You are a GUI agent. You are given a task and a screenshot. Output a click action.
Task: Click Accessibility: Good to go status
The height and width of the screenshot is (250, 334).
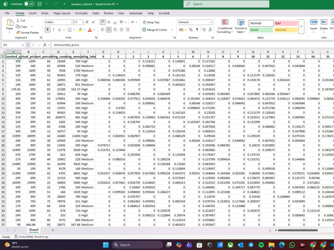pyautogui.click(x=31, y=237)
